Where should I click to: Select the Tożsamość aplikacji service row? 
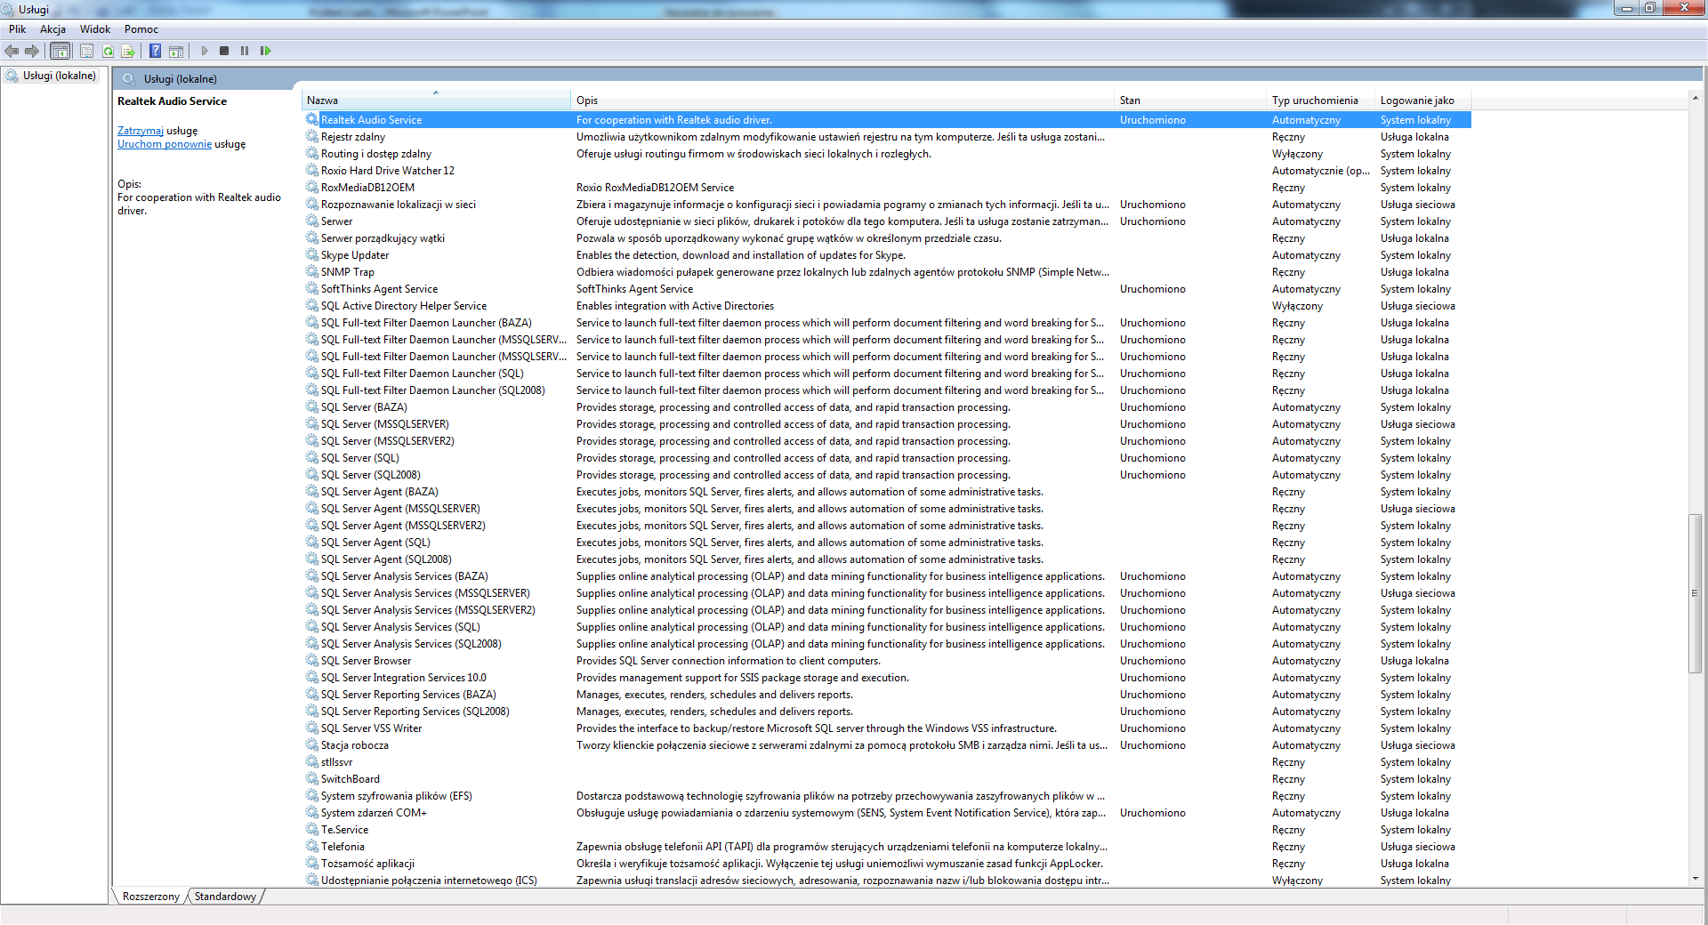click(887, 864)
